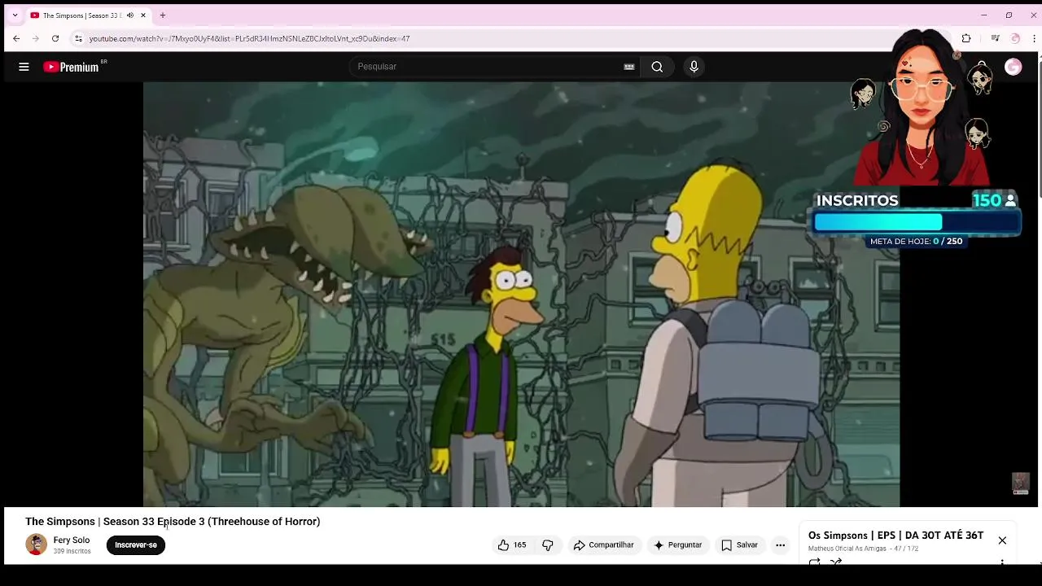Open Matheus Oficial As Amigas channel link

[847, 549]
